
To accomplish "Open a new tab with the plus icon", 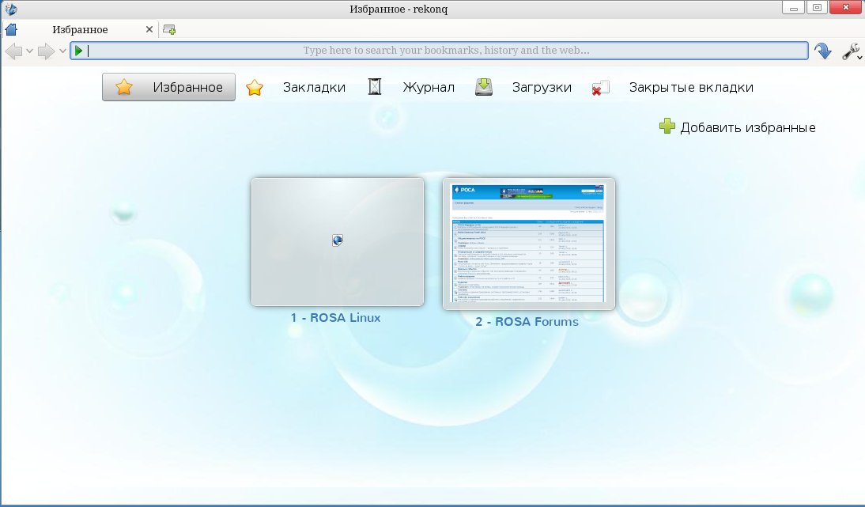I will 169,30.
